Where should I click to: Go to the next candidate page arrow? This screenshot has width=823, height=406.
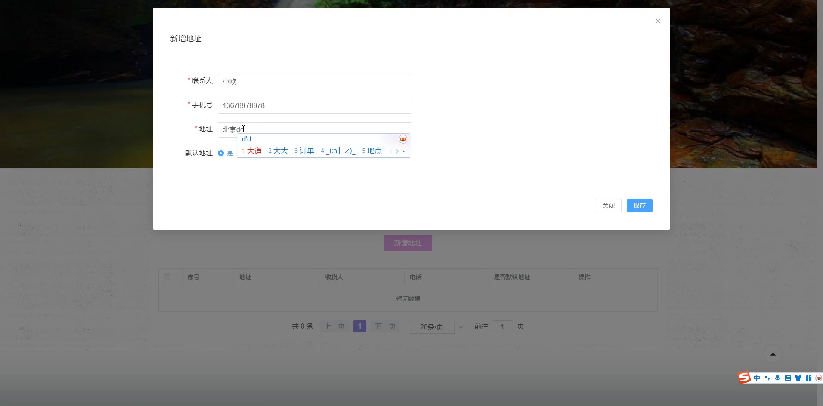pyautogui.click(x=397, y=151)
